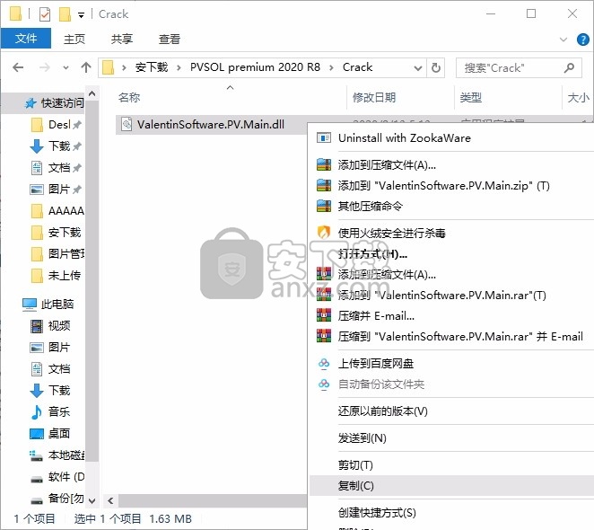Image resolution: width=594 pixels, height=530 pixels.
Task: Click chevron after PVSOL premium 2020 R8
Action: click(x=331, y=68)
